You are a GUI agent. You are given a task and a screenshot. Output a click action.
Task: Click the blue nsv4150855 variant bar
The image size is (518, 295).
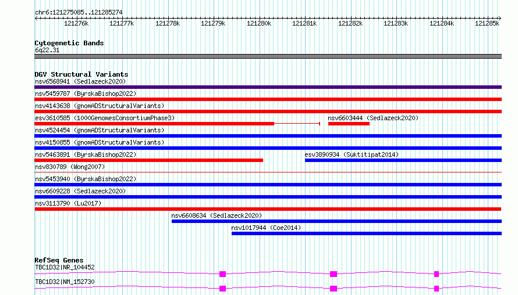pyautogui.click(x=268, y=148)
